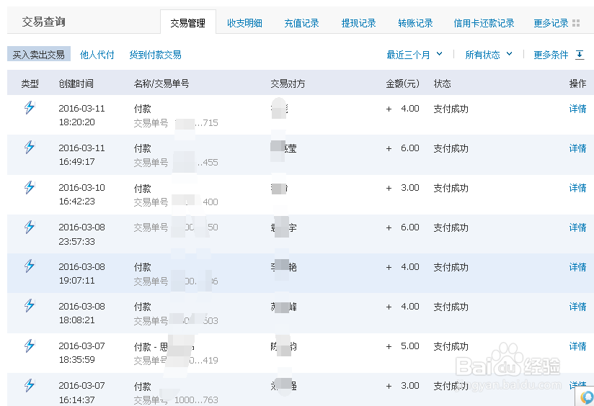Screen dimensions: 594x406
Task: Switch to the 收支明细 tab
Action: tap(244, 23)
